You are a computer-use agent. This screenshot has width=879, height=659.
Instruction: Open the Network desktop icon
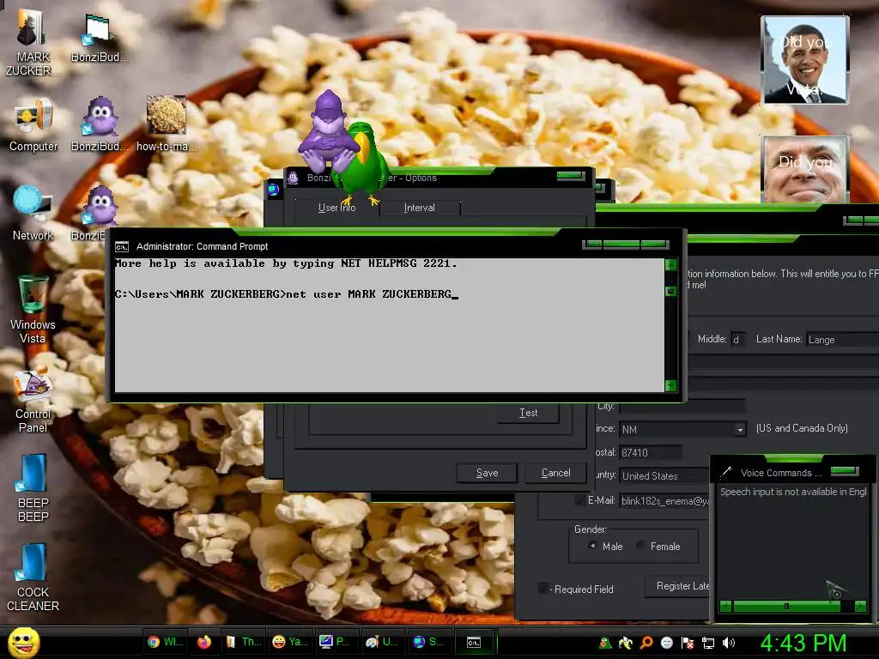pos(33,214)
